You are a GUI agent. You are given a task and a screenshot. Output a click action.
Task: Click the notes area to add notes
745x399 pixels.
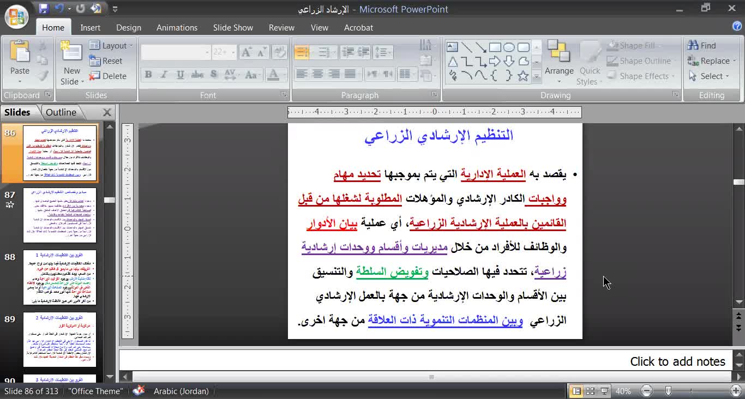[425, 361]
